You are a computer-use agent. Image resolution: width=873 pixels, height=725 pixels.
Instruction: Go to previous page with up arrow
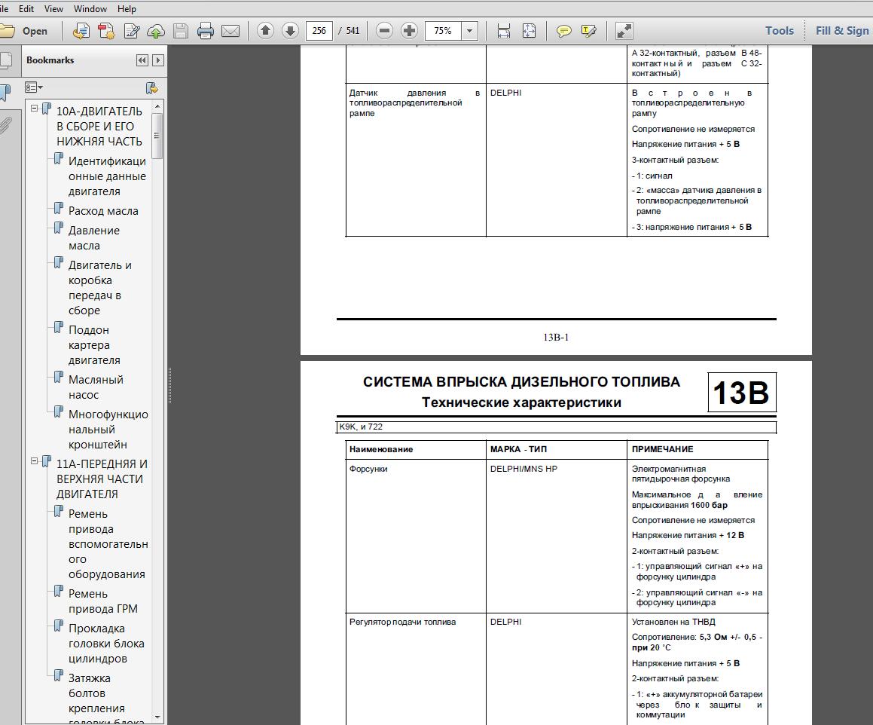pos(266,31)
